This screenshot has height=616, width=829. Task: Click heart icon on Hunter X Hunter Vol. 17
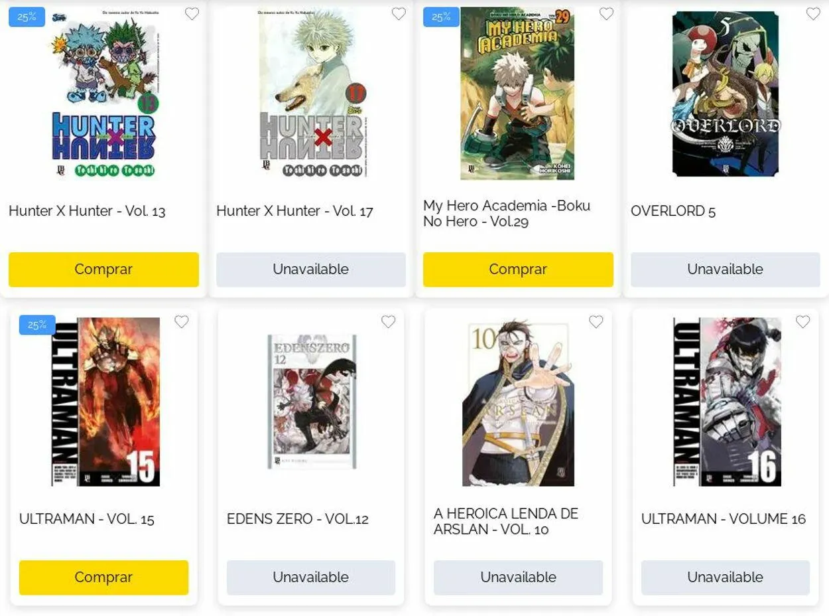point(399,14)
